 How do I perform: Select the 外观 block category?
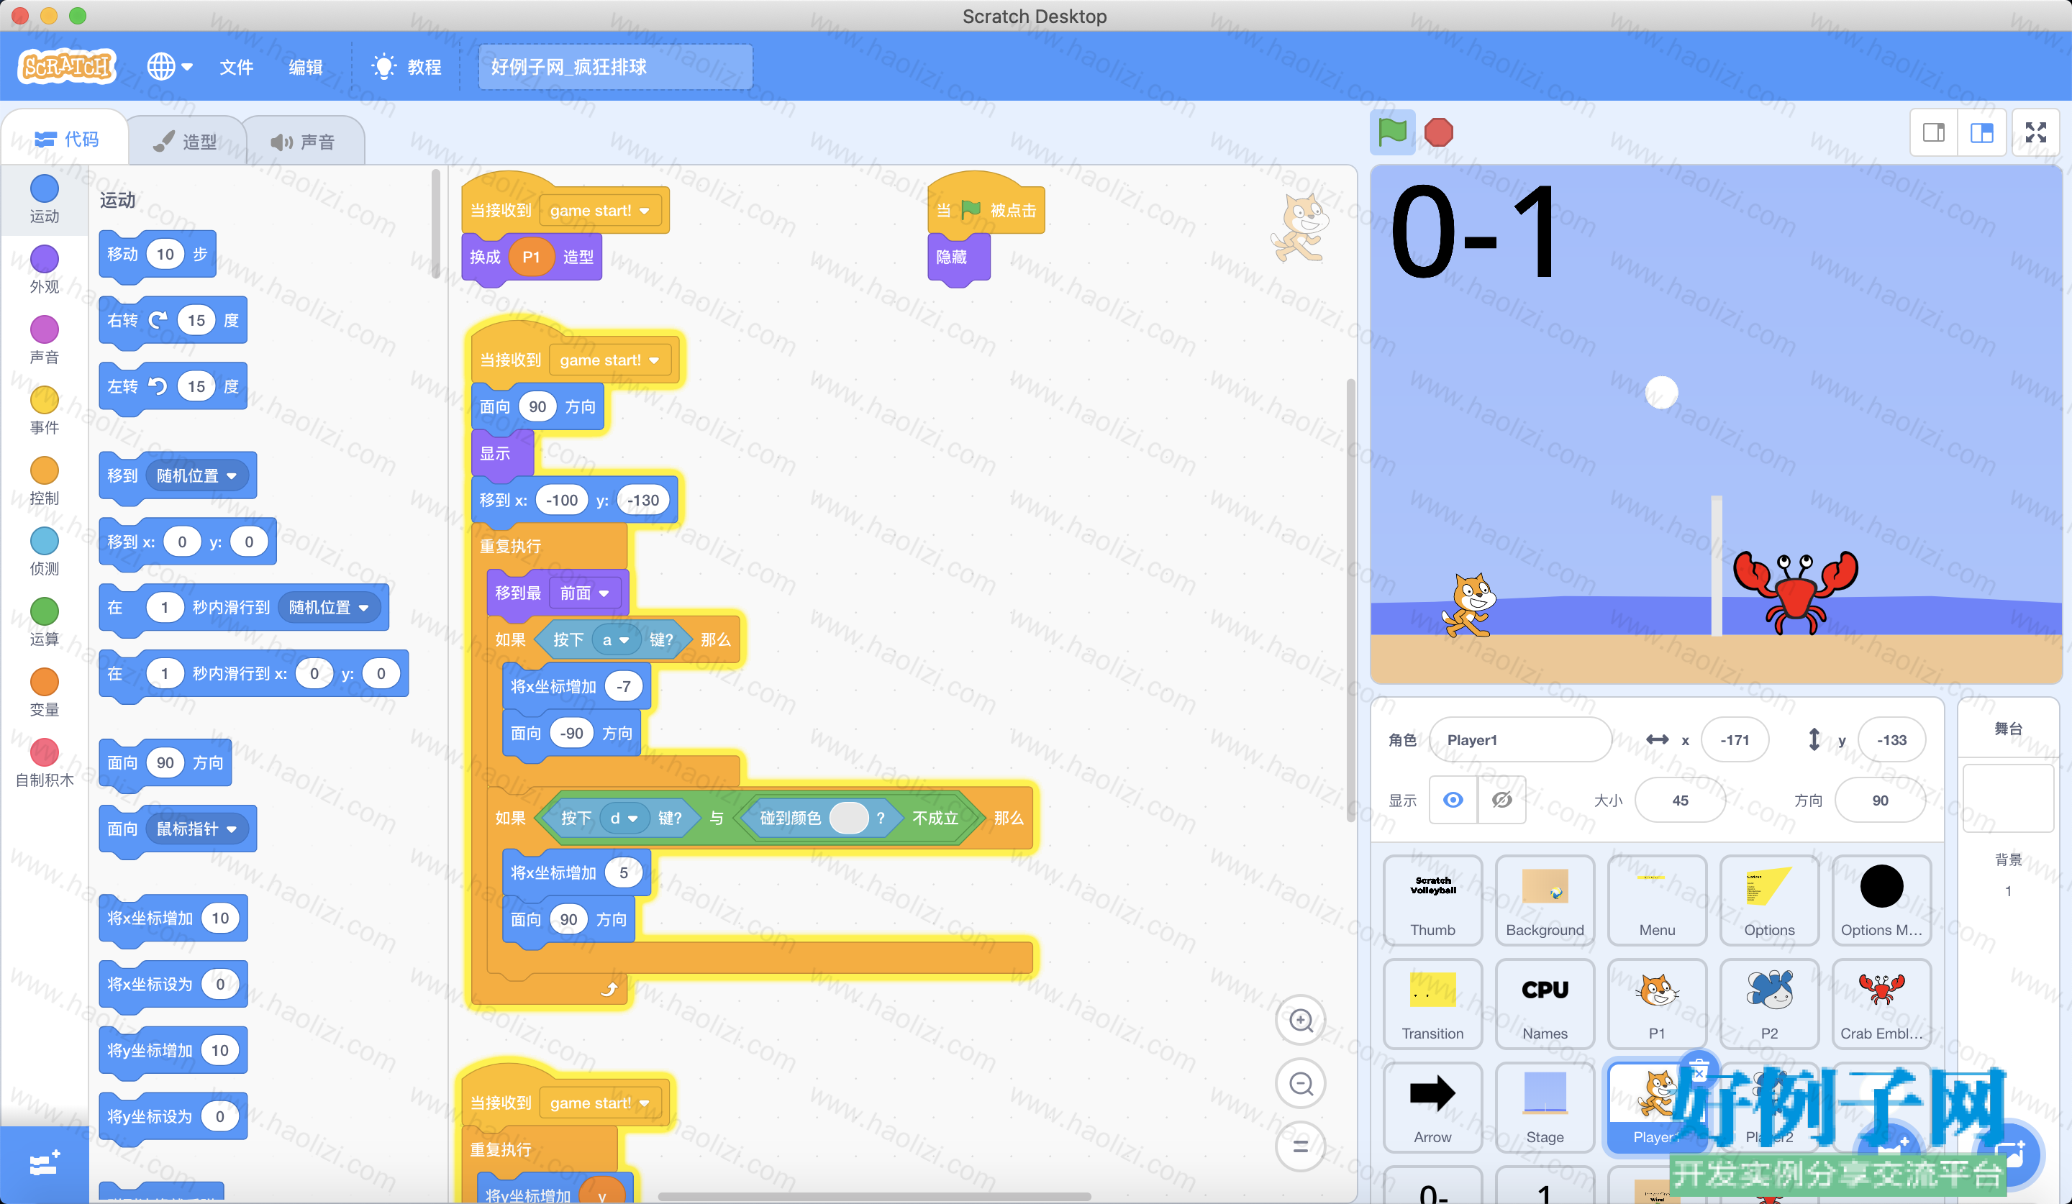coord(45,270)
